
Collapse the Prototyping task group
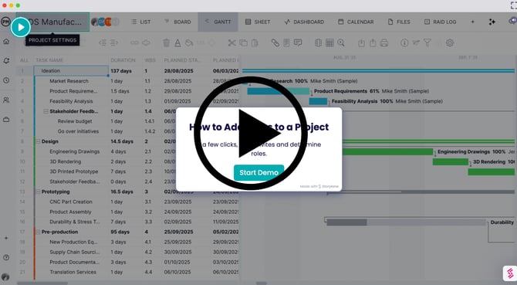[x=38, y=192]
